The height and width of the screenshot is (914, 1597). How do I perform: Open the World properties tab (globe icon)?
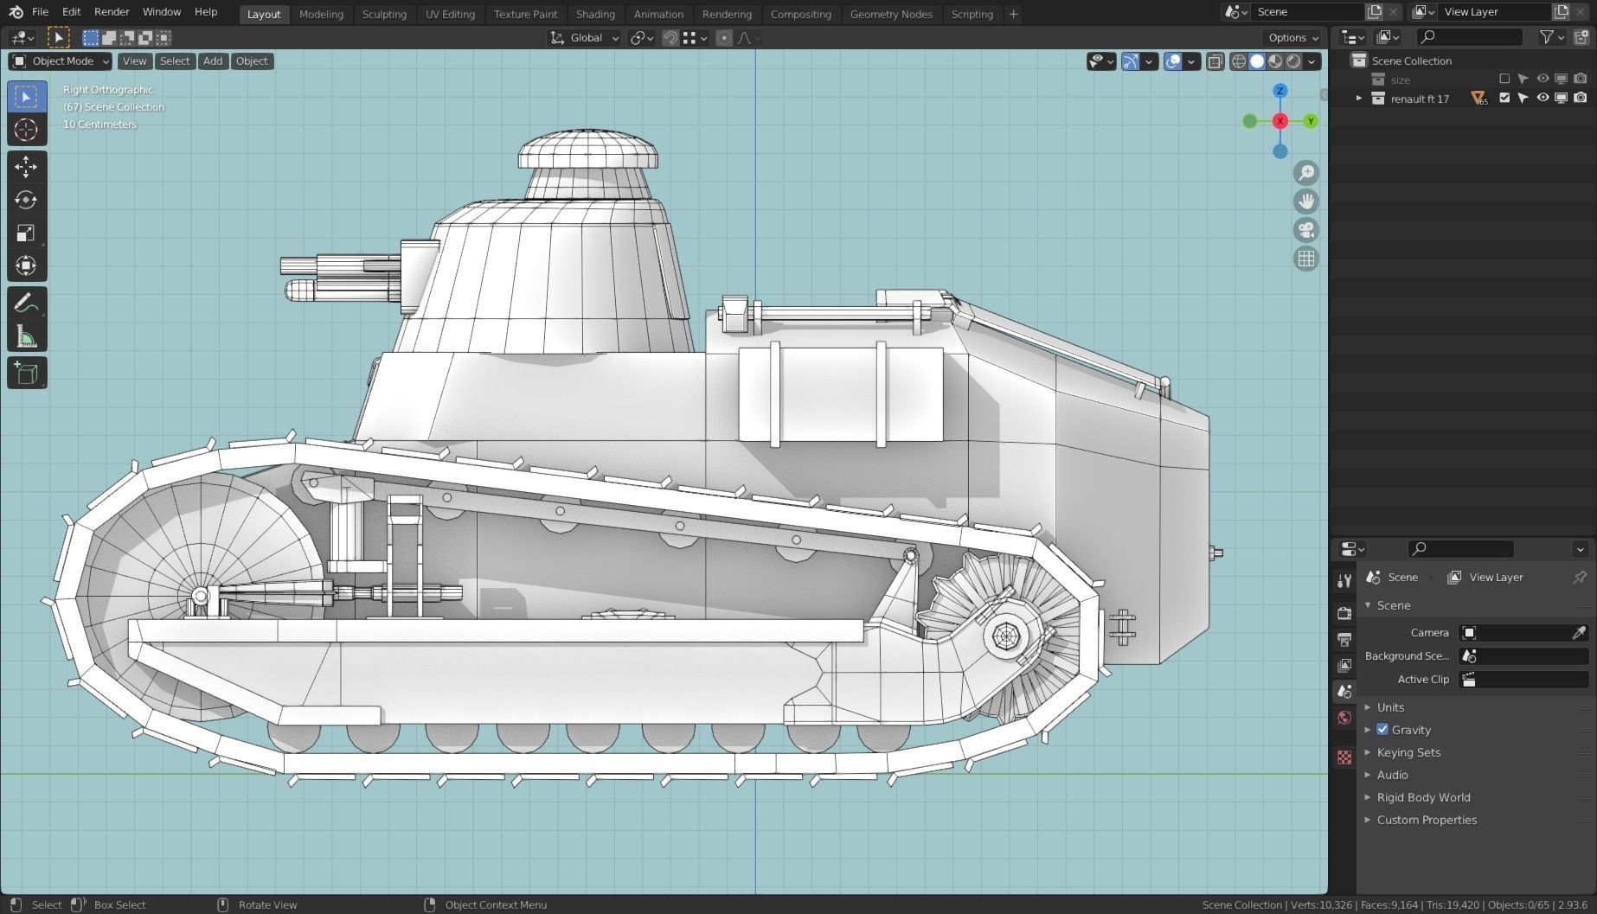click(x=1344, y=718)
